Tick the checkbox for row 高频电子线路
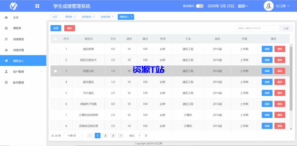Image resolution: width=297 pixels, height=146 pixels. (x=55, y=104)
